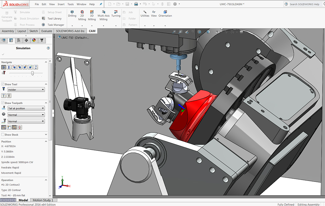Click Editing Assembly in the status bar
325x206 pixels.
[x=308, y=204]
